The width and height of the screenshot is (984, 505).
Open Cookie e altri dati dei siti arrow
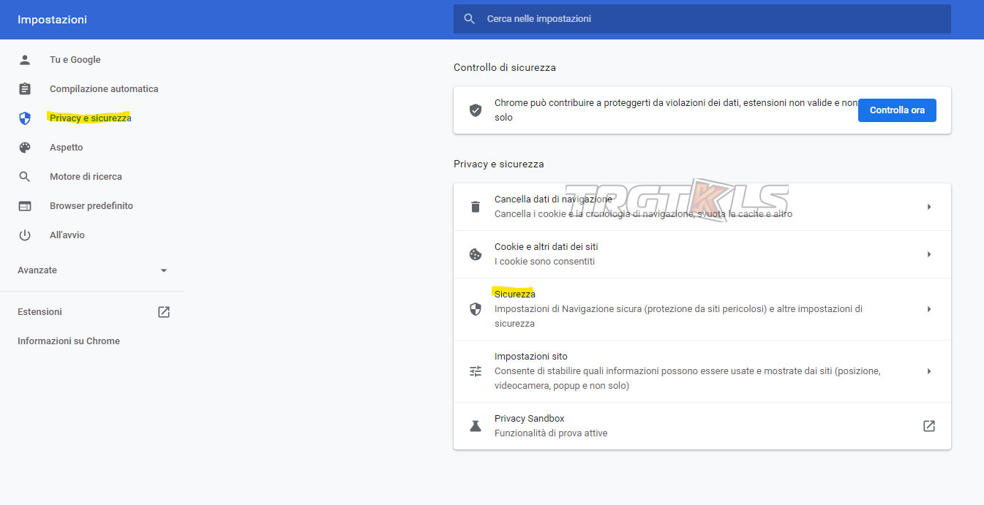928,254
